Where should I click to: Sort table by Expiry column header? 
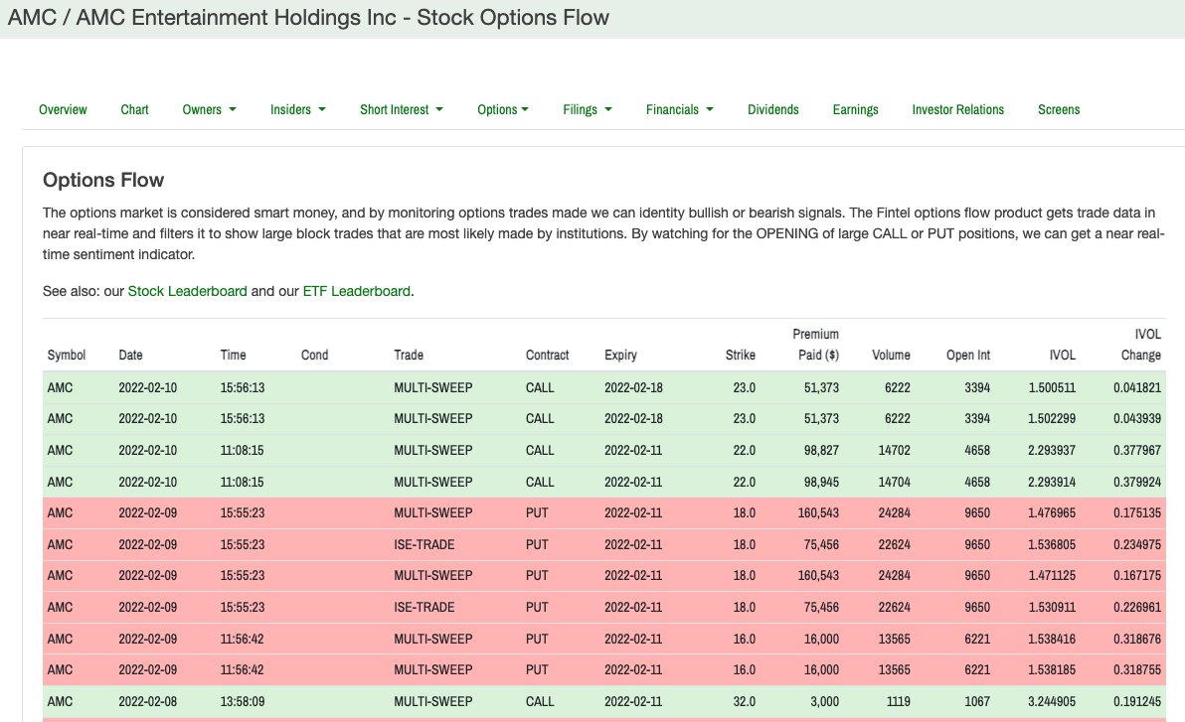coord(620,355)
